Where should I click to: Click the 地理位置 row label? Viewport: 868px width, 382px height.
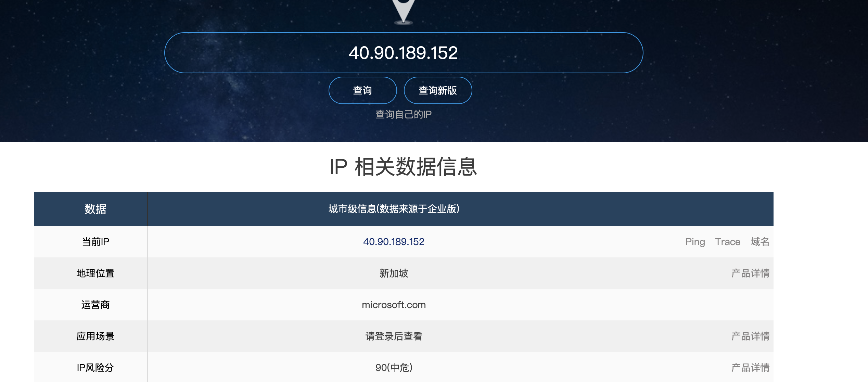click(95, 273)
